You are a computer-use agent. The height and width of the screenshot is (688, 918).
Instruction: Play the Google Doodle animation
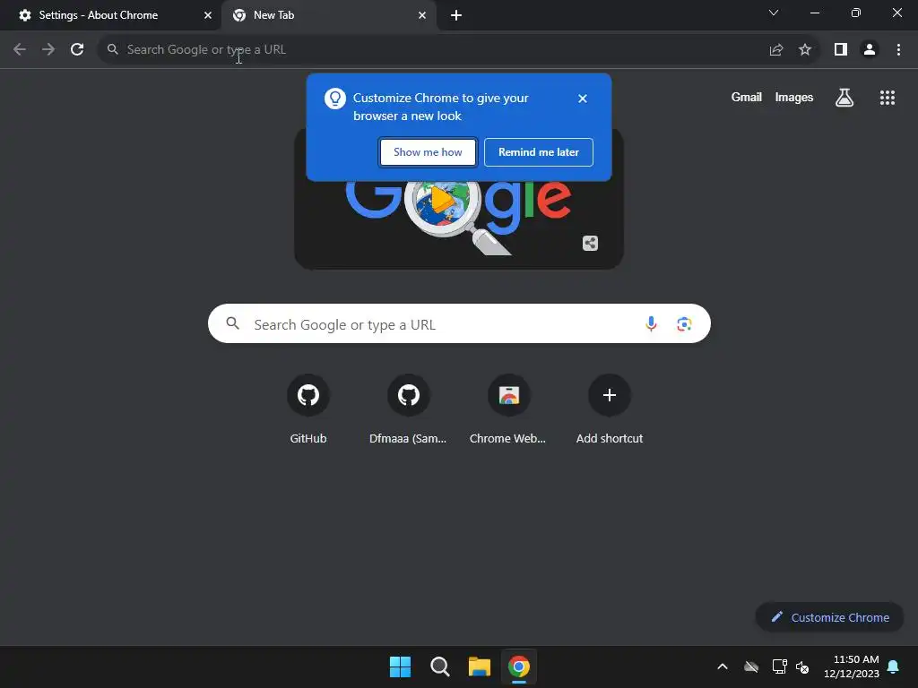(442, 201)
